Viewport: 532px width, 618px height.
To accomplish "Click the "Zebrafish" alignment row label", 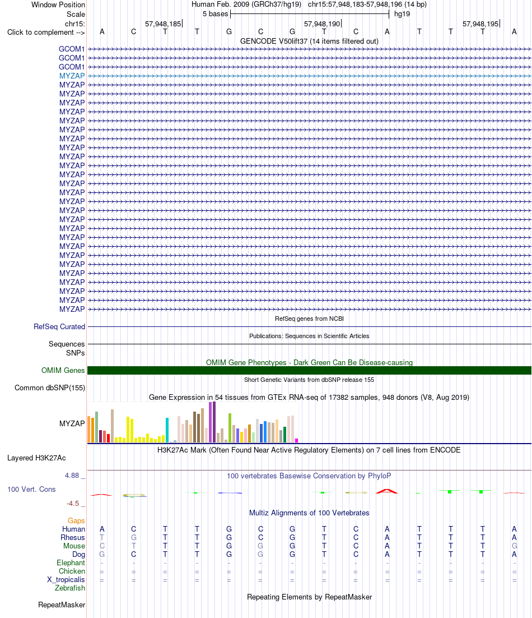I will click(70, 588).
